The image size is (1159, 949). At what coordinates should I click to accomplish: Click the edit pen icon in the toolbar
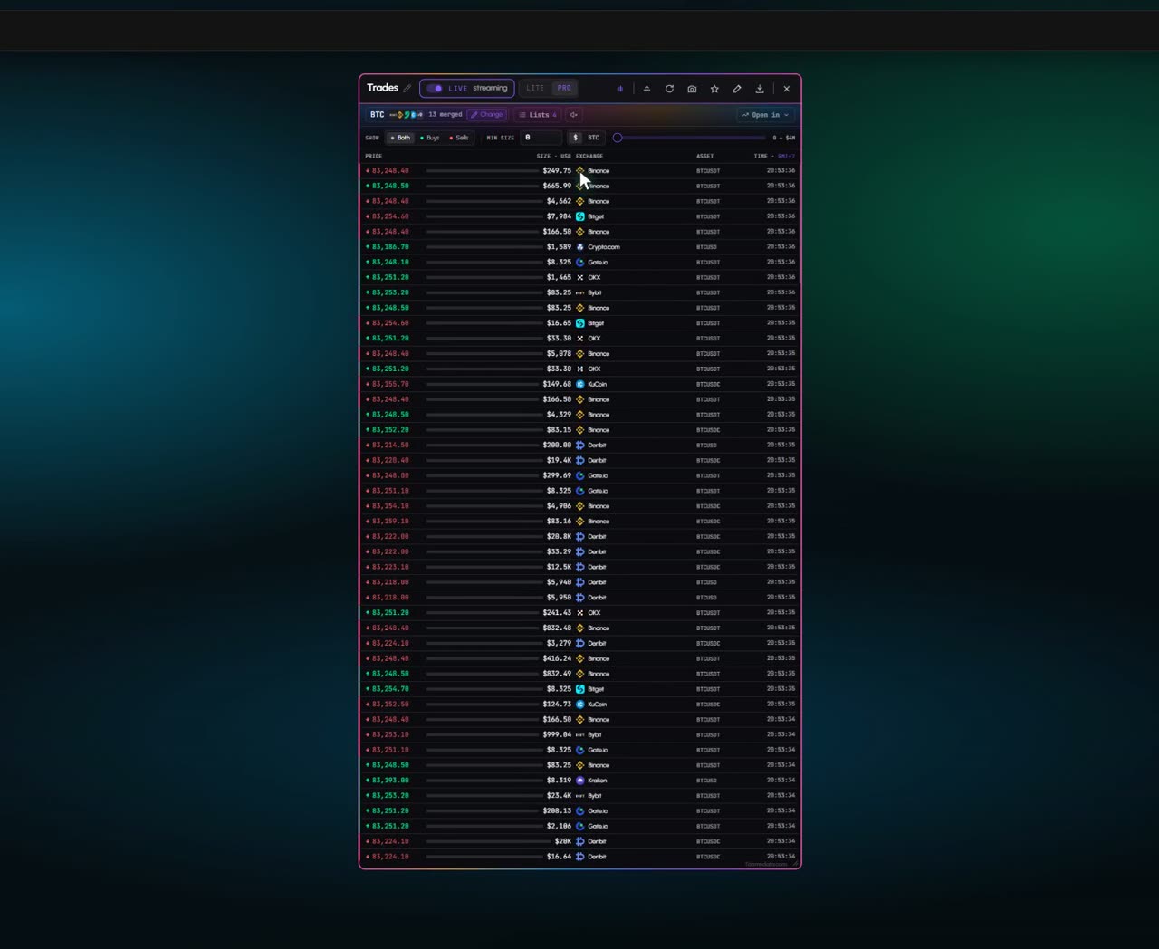737,89
